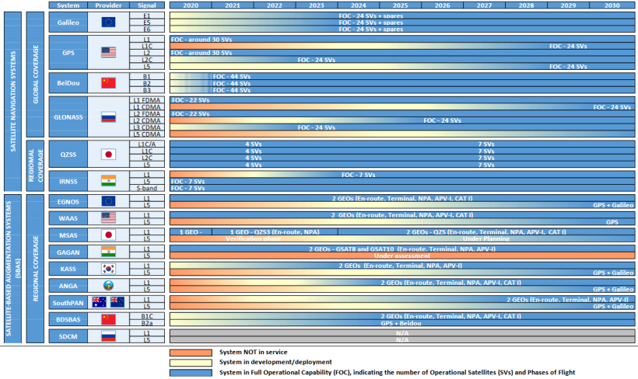This screenshot has height=379, width=638.
Task: Click the Japan flag in the QZSS row
Action: (x=108, y=155)
